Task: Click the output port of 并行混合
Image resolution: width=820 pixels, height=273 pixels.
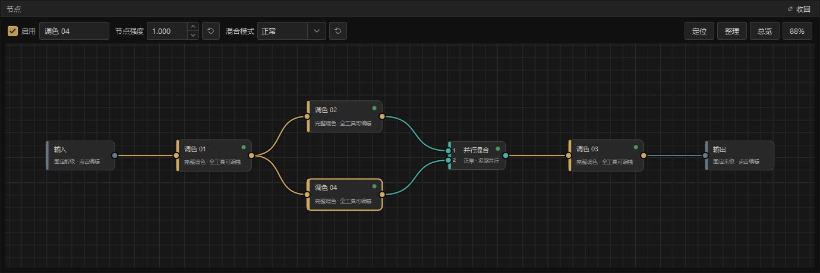Action: point(506,155)
